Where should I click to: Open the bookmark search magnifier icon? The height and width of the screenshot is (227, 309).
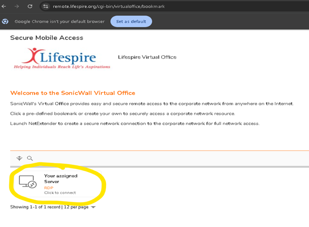(x=30, y=158)
